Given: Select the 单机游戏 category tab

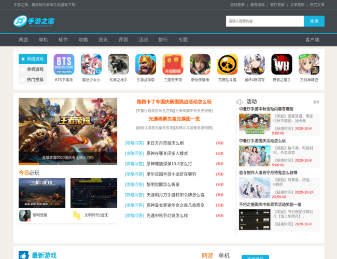Looking at the screenshot, I should coord(33,69).
